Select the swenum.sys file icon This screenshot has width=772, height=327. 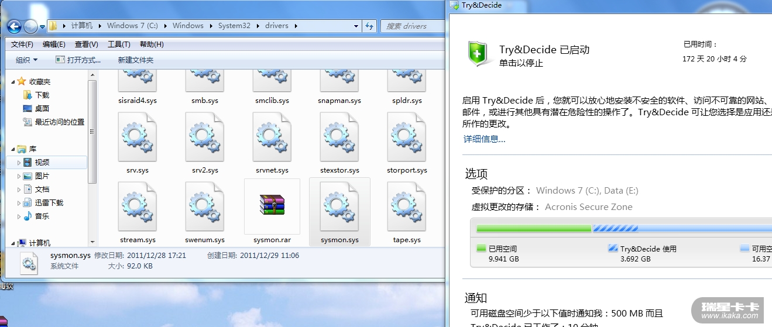coord(205,206)
